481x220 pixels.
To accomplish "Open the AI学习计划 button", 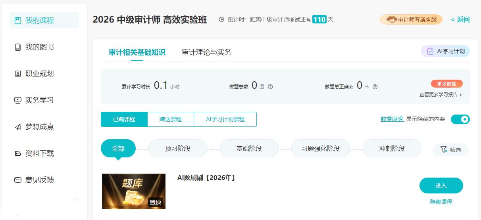I will [445, 51].
